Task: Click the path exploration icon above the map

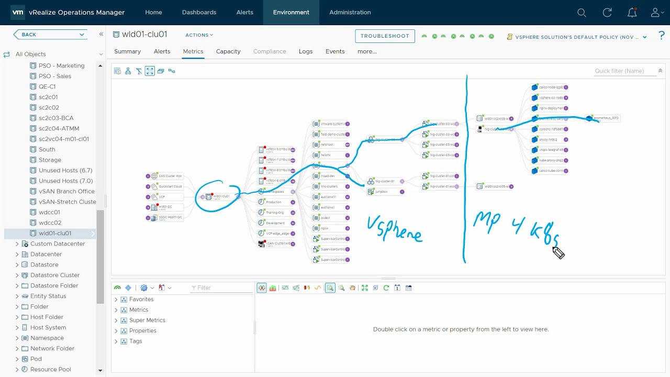Action: point(172,71)
